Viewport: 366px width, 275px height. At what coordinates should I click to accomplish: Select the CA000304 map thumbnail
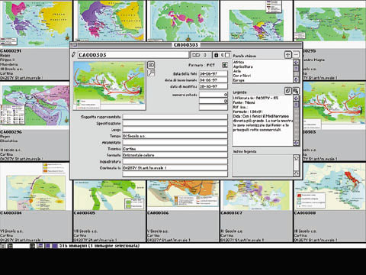tap(35, 186)
